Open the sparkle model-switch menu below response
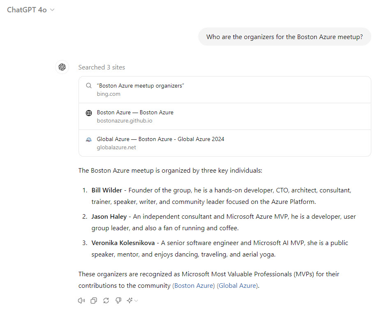382x310 pixels. point(132,301)
